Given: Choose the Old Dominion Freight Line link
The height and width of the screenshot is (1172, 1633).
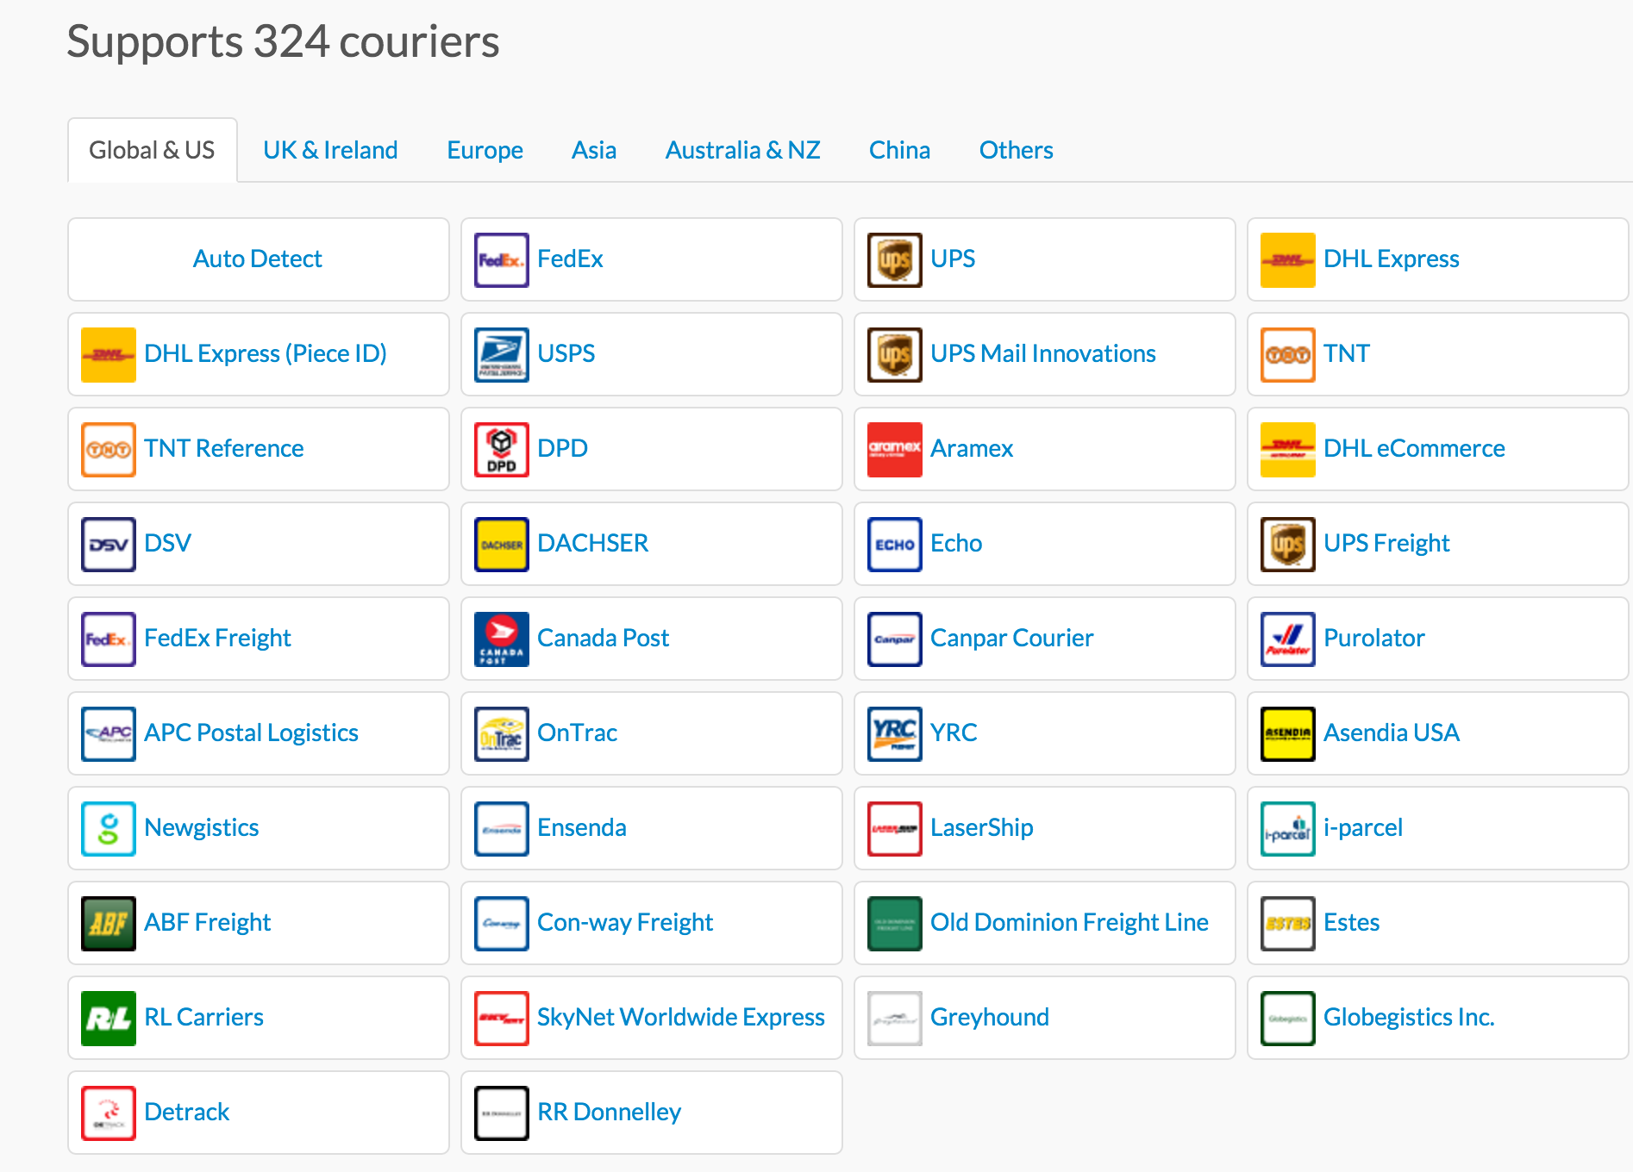Looking at the screenshot, I should (x=1068, y=923).
